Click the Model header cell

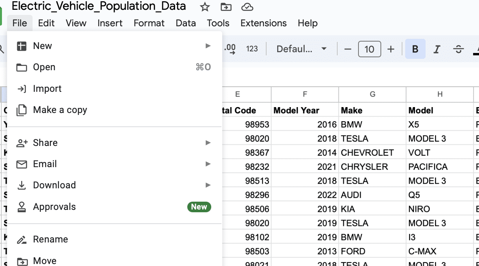pyautogui.click(x=440, y=110)
